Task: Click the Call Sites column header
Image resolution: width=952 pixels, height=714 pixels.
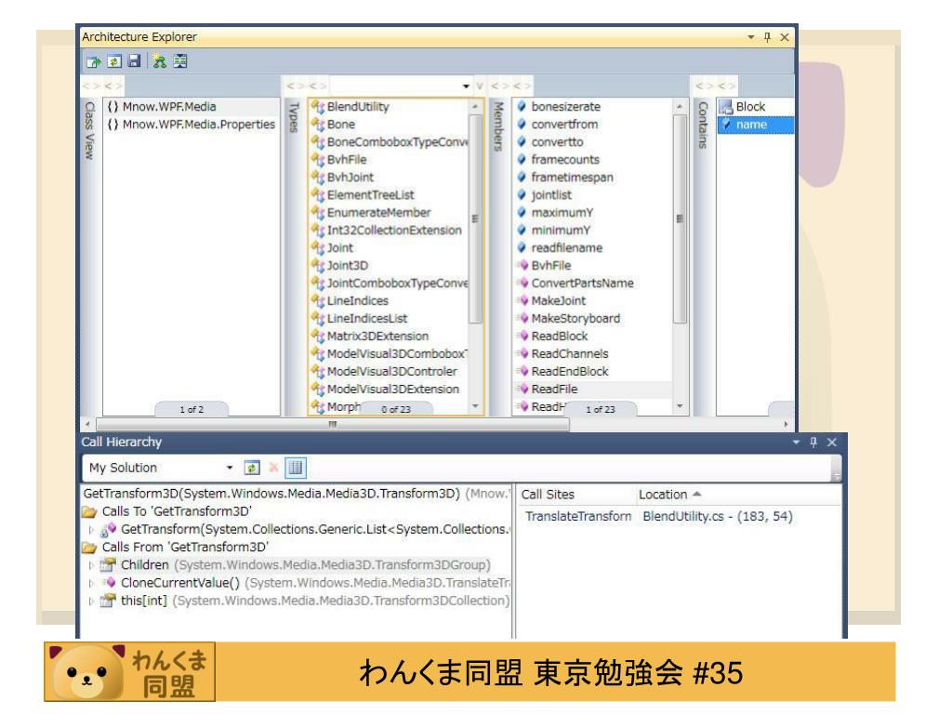Action: pos(547,495)
